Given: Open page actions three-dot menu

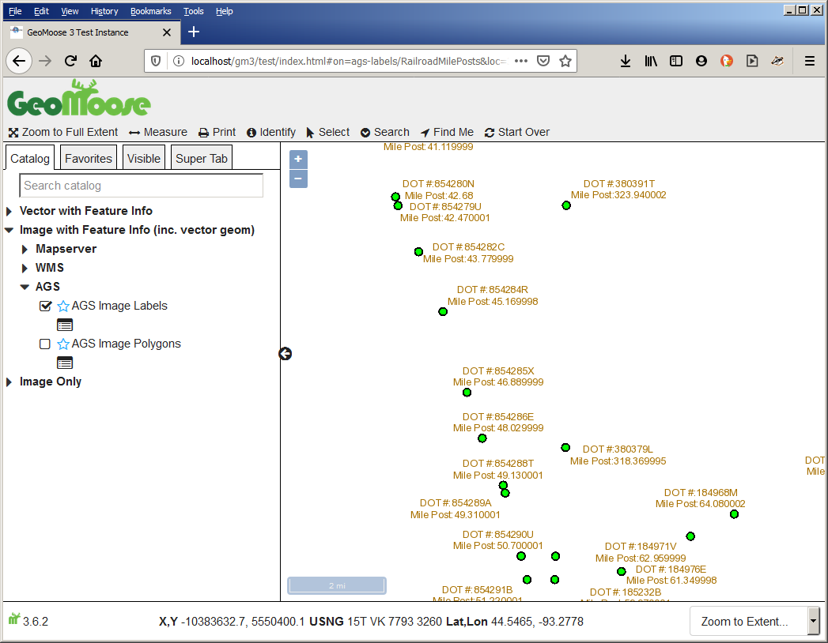Looking at the screenshot, I should [x=521, y=61].
